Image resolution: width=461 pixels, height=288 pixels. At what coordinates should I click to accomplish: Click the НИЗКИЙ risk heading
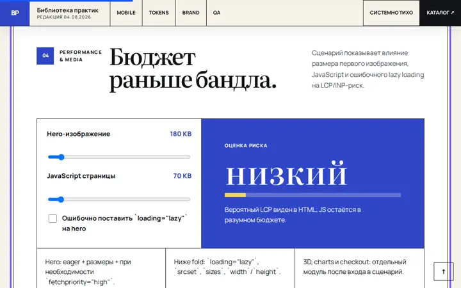click(x=286, y=174)
